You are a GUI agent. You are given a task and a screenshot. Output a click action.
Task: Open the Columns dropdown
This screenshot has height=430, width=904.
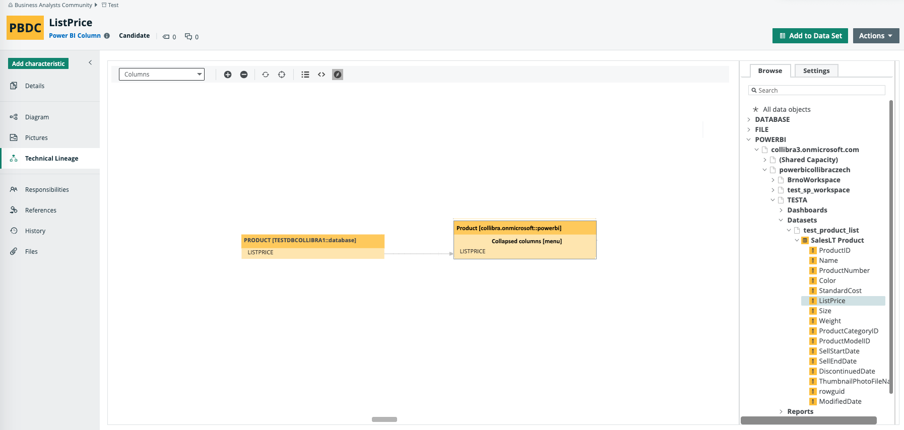pyautogui.click(x=162, y=75)
